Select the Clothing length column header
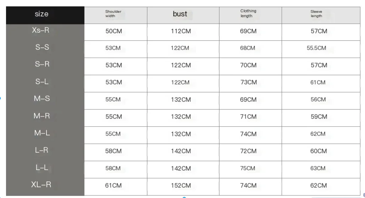This screenshot has height=198, width=365. point(250,15)
